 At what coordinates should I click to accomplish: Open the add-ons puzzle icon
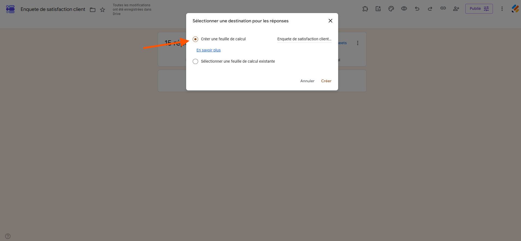click(x=365, y=9)
